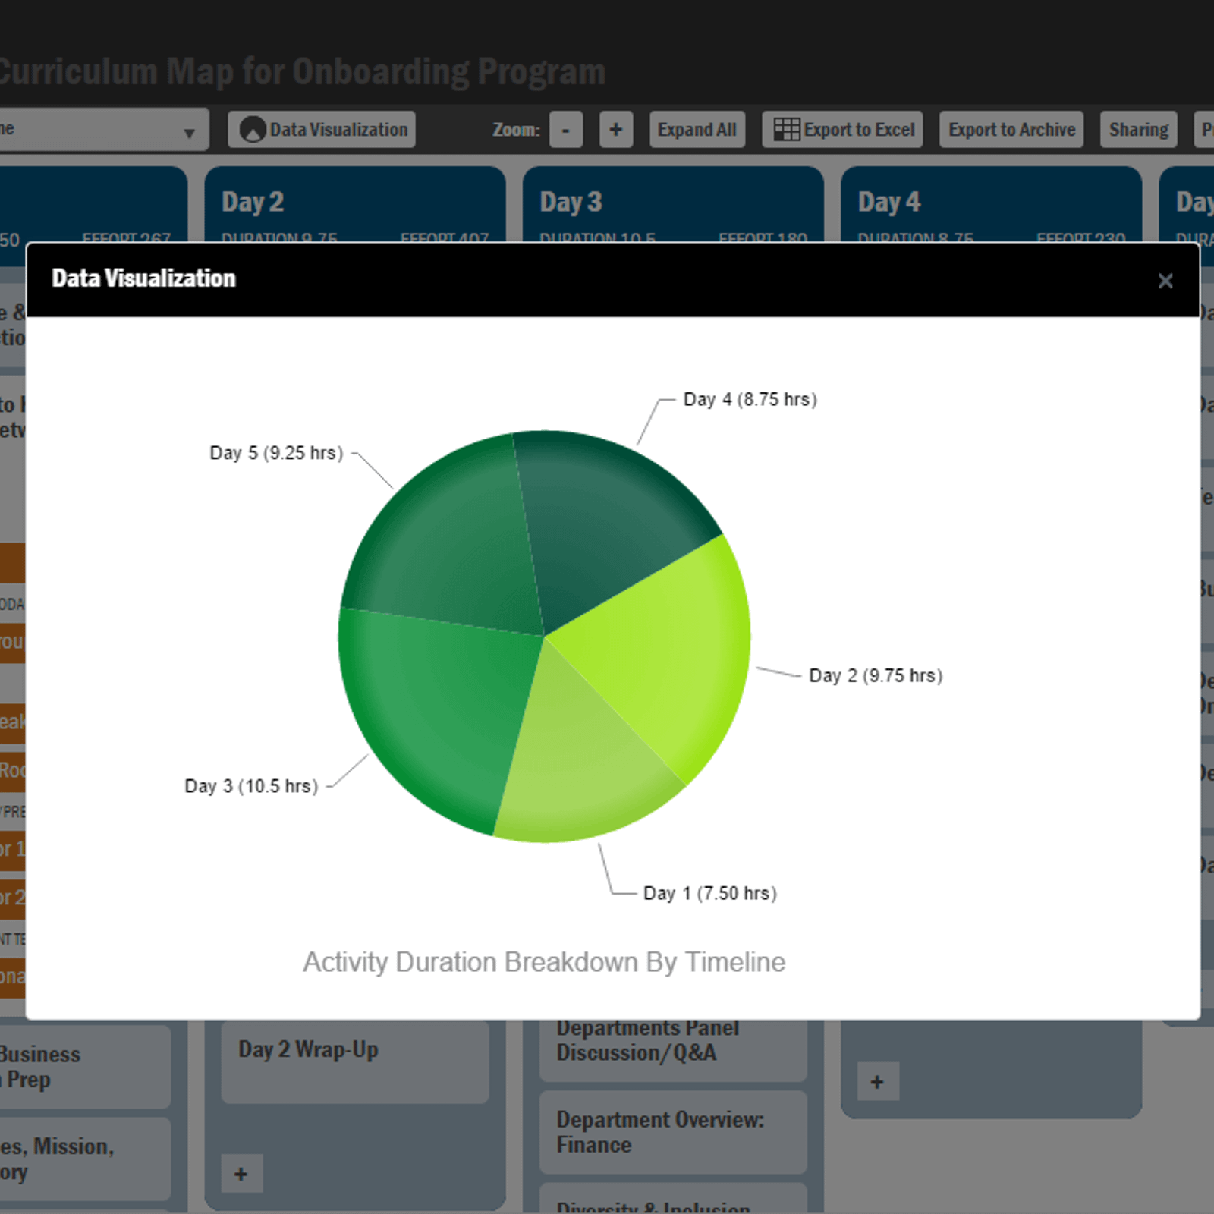Click the Day 3 column header

click(x=673, y=205)
